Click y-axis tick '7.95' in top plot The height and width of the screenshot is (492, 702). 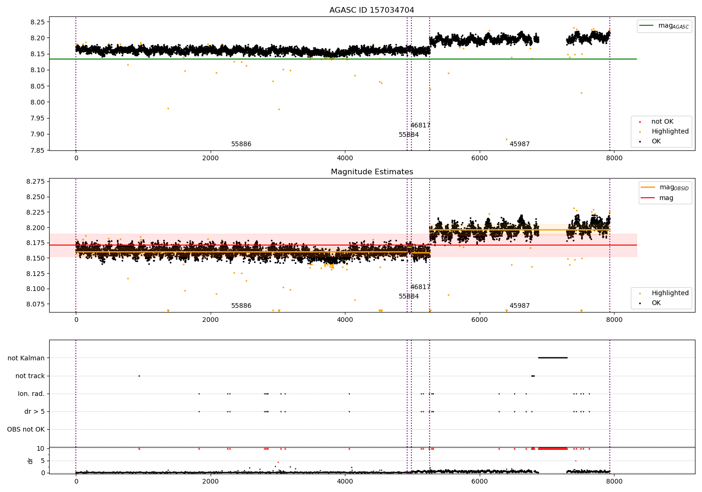37,118
